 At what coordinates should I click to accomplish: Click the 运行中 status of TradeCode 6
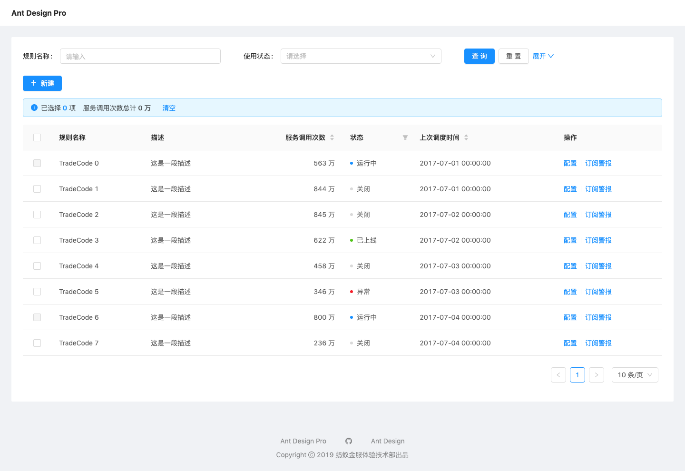pyautogui.click(x=363, y=317)
